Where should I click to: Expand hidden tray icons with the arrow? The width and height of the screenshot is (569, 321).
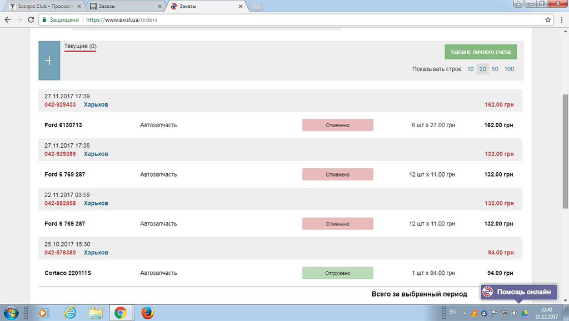465,312
